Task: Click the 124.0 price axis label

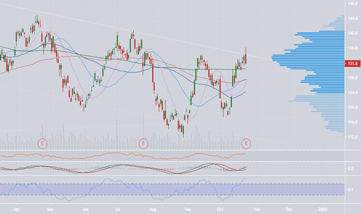Action: tap(353, 93)
